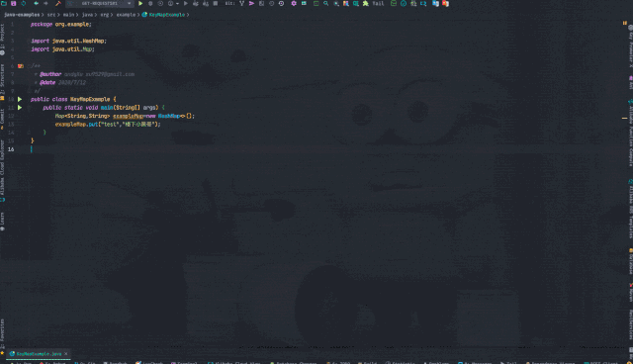Screen dimensions: 633x364
Task: Click the grey Stop square icon
Action: point(216,3)
